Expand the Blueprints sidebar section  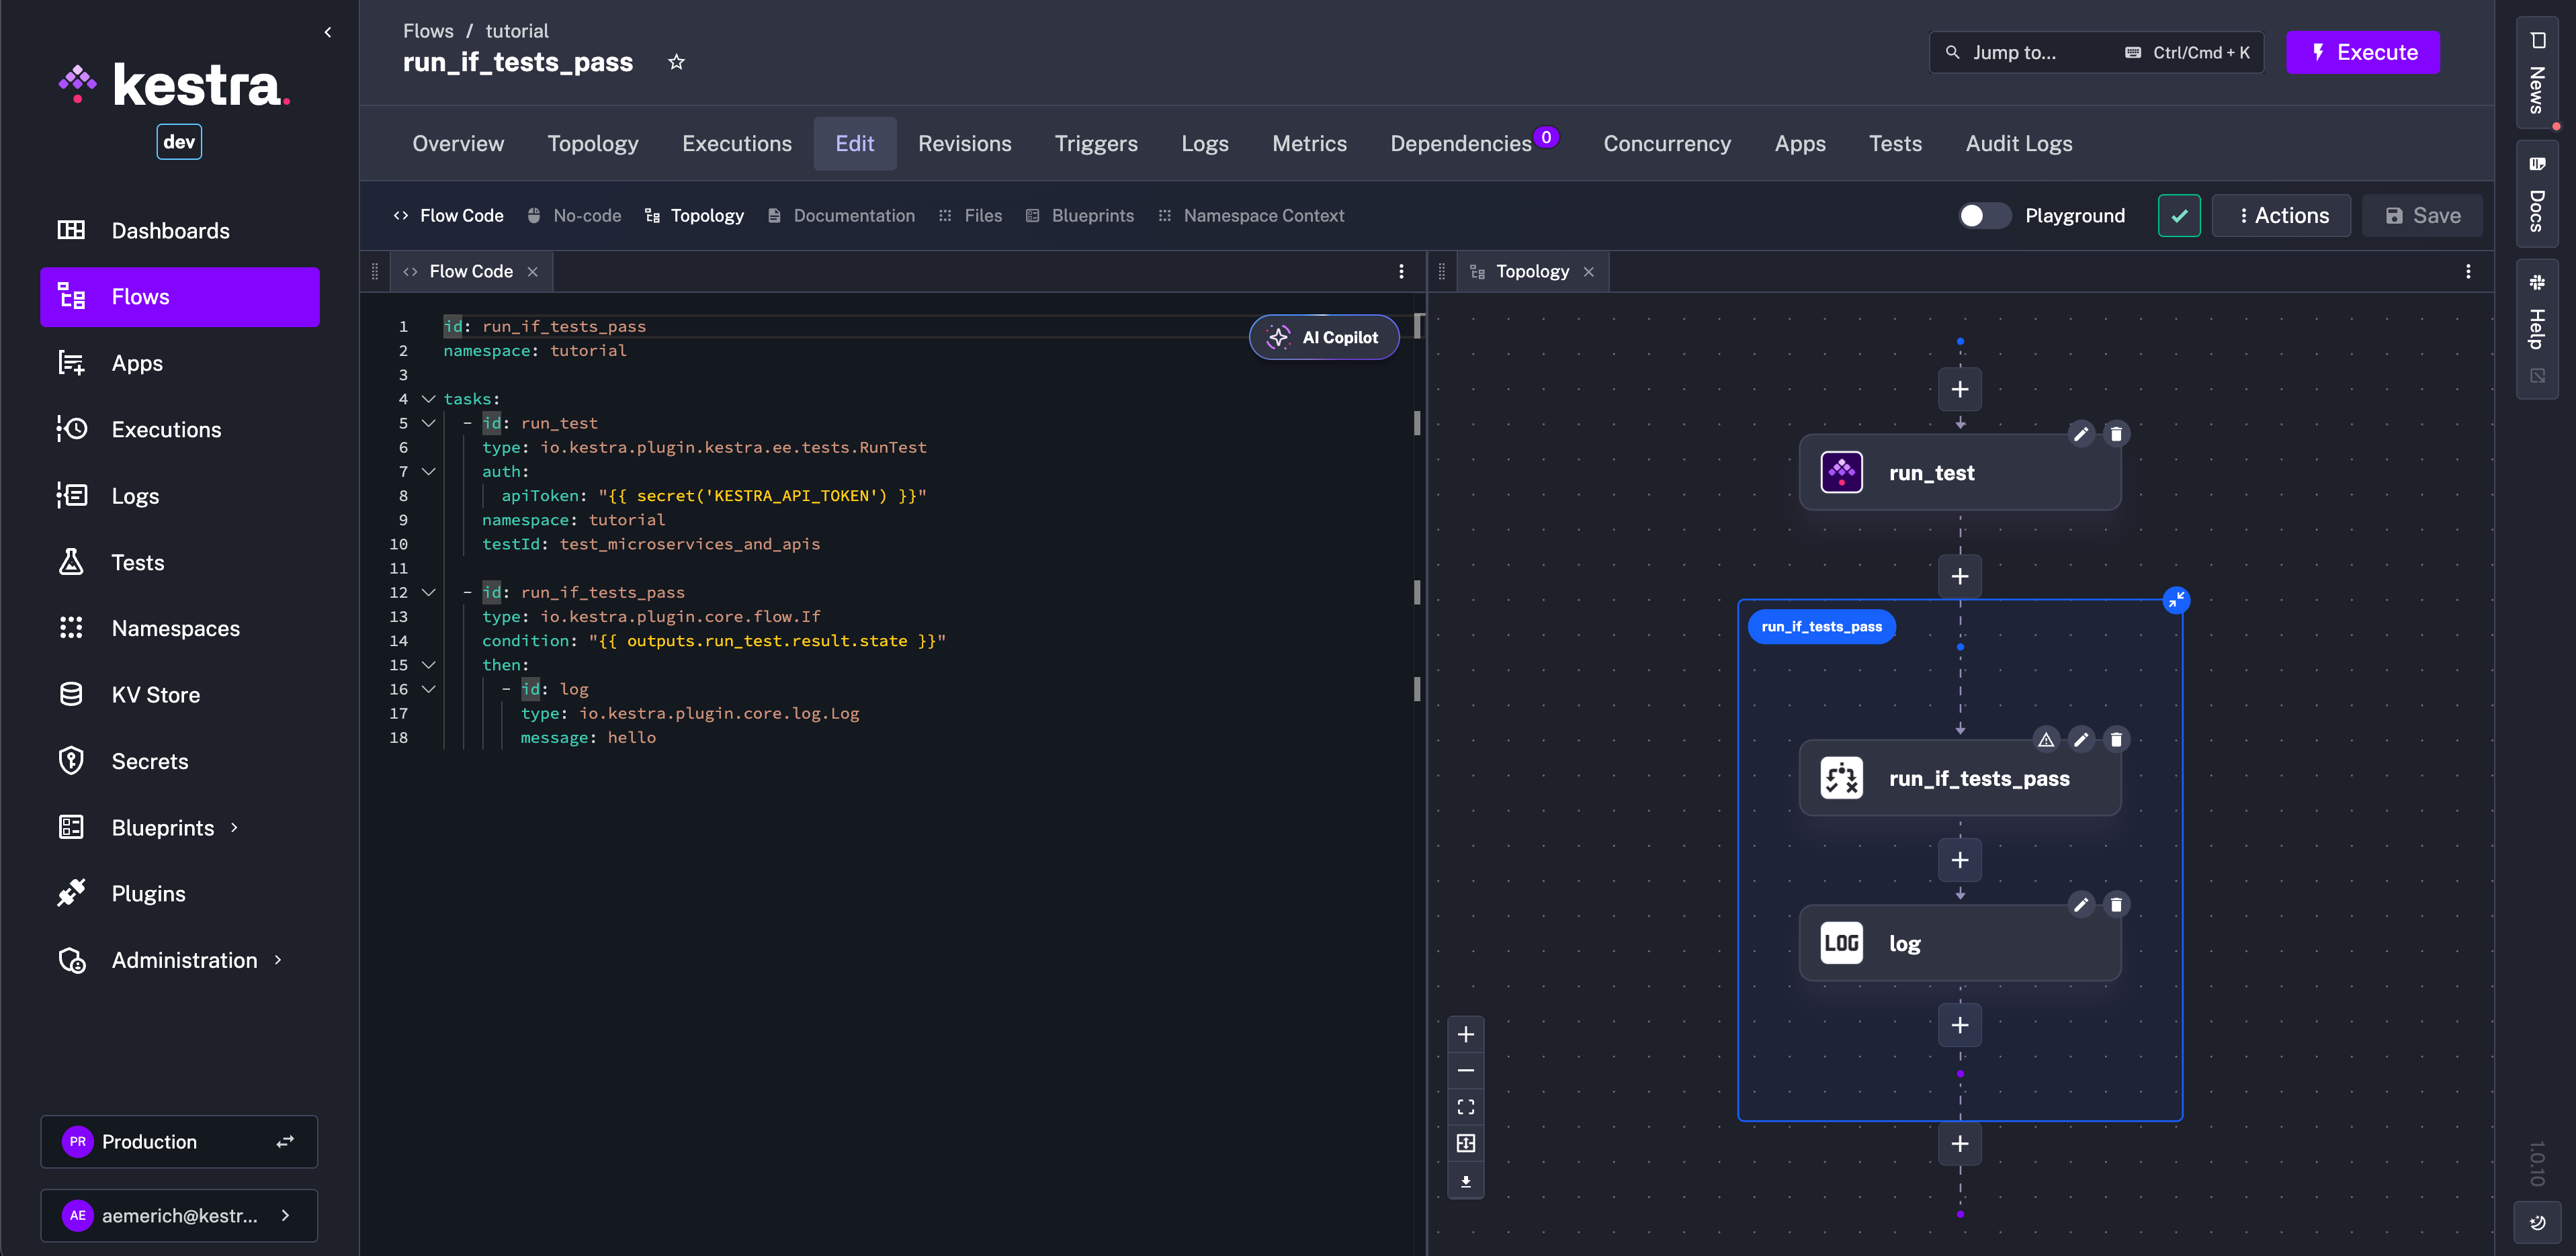click(x=235, y=827)
